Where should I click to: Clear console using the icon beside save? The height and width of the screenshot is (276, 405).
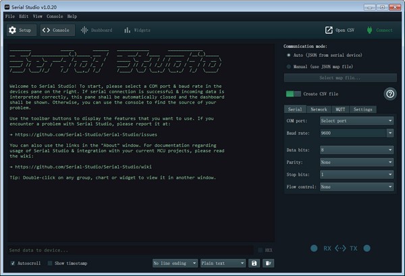tap(269, 262)
